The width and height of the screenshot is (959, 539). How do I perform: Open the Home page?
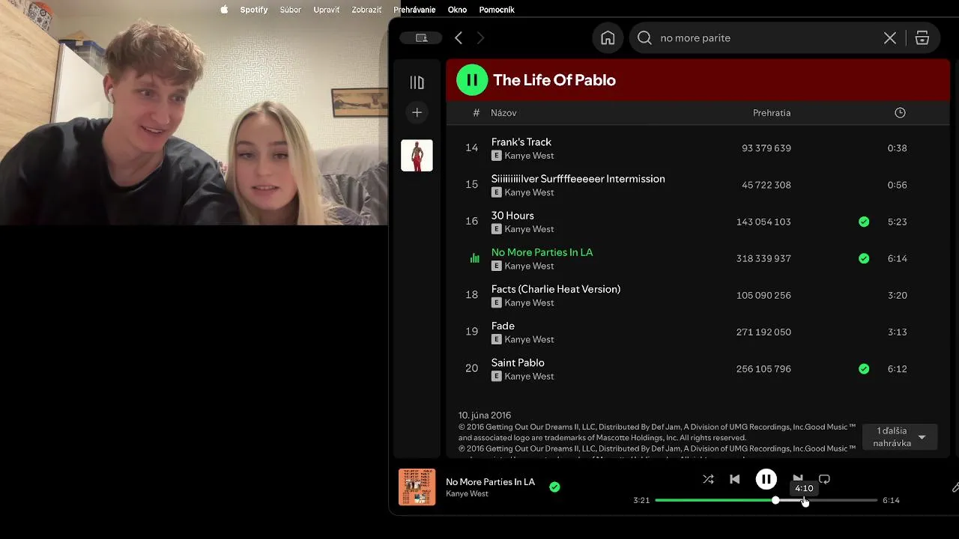pos(608,38)
